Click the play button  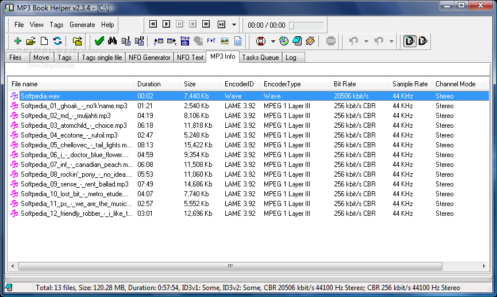(166, 24)
